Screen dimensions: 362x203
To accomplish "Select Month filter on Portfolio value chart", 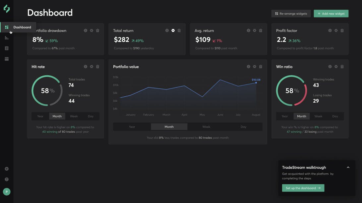I will (x=169, y=126).
